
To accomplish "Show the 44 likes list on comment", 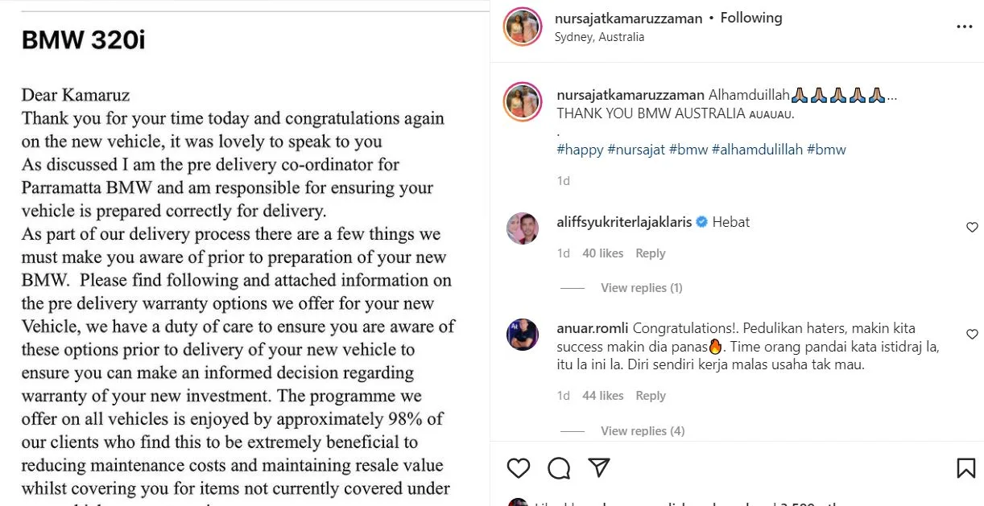I will 603,396.
